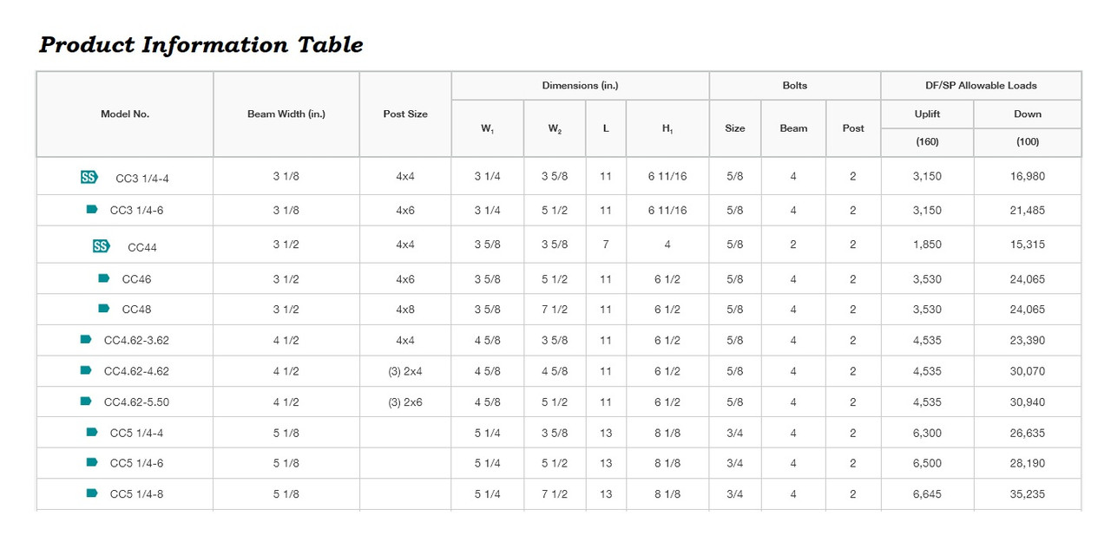Select the CC5 1/4-8 model number
Screen dimensions: 1111x555
[136, 494]
